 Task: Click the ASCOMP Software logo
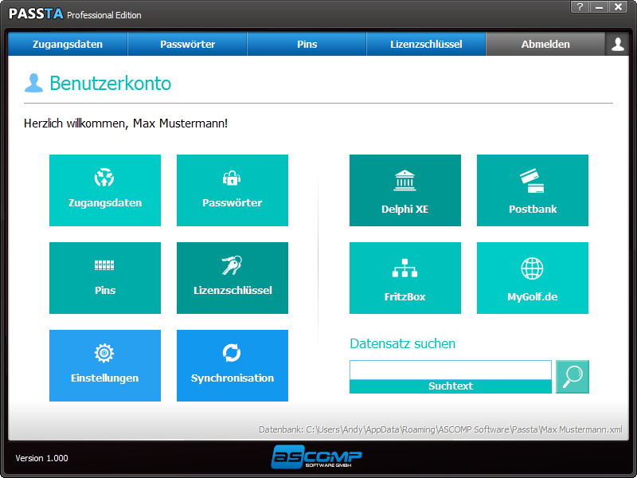[x=316, y=456]
